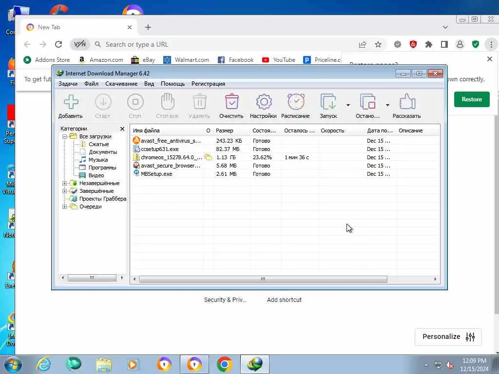Click the Personalize button on New Tab
499x374 pixels.
click(448, 337)
